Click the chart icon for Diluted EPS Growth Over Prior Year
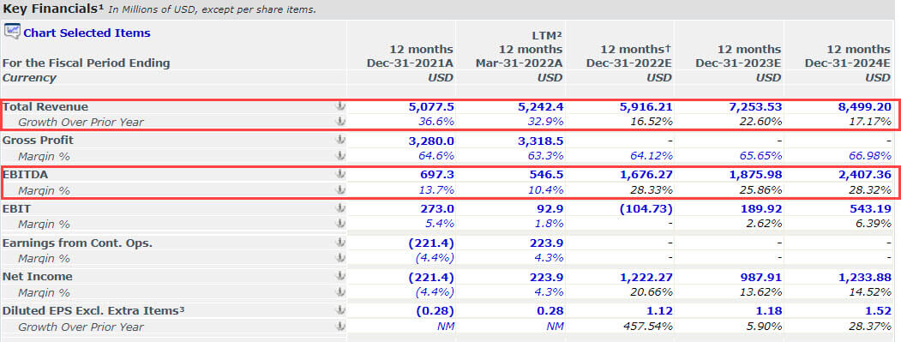The width and height of the screenshot is (901, 342). [340, 327]
